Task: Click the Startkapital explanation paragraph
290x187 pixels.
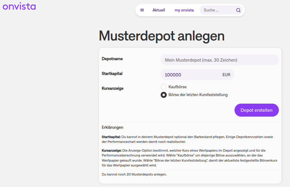Action: coord(190,139)
